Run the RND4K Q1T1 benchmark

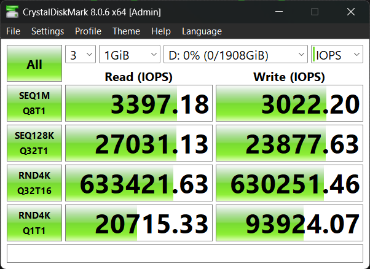(34, 222)
